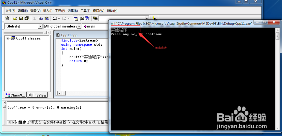Viewport: 282px width, 136px height.
Task: Open the 工程(P) menu
Action: pos(60,11)
